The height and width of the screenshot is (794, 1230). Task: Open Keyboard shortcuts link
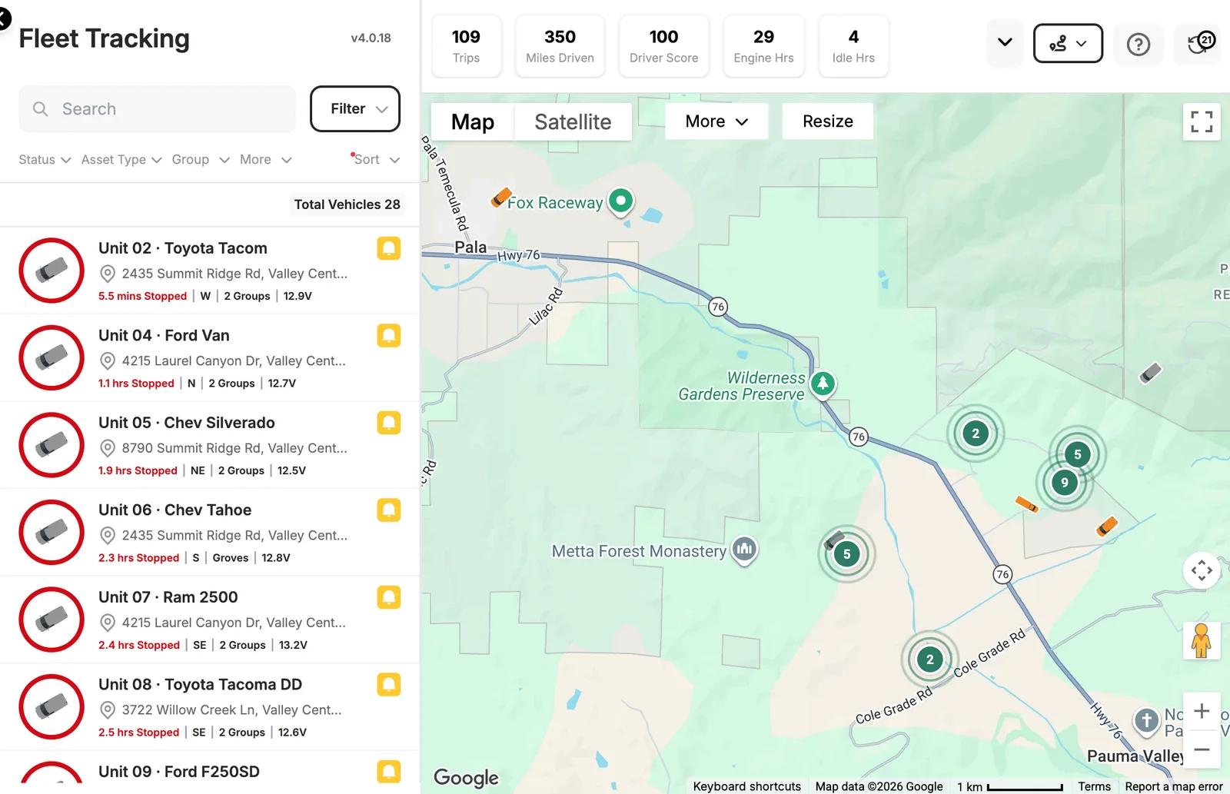click(747, 786)
